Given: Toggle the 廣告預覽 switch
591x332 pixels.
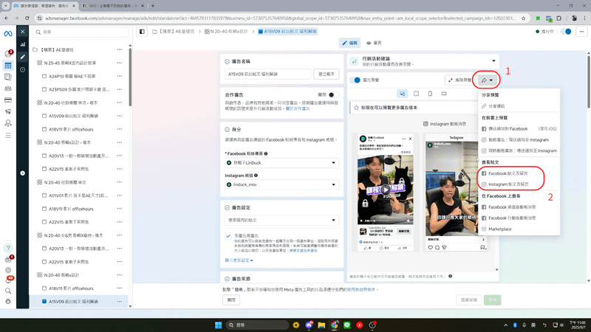Looking at the screenshot, I should 355,79.
